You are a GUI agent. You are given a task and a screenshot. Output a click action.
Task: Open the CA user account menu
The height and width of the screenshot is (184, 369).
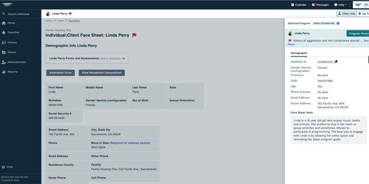(x=366, y=5)
